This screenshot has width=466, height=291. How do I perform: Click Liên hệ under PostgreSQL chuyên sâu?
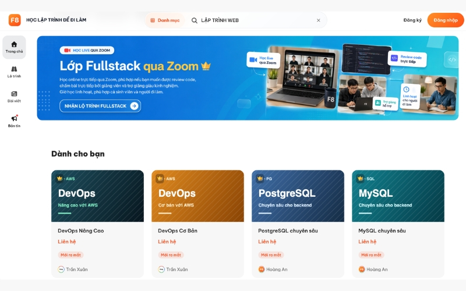tap(267, 242)
